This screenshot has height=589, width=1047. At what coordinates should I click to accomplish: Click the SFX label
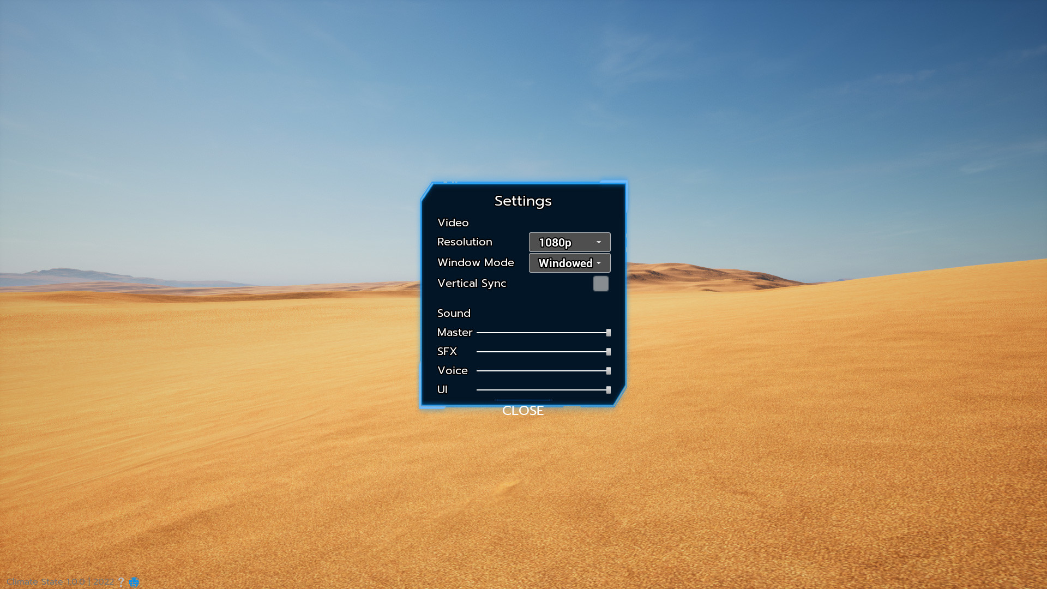(447, 351)
